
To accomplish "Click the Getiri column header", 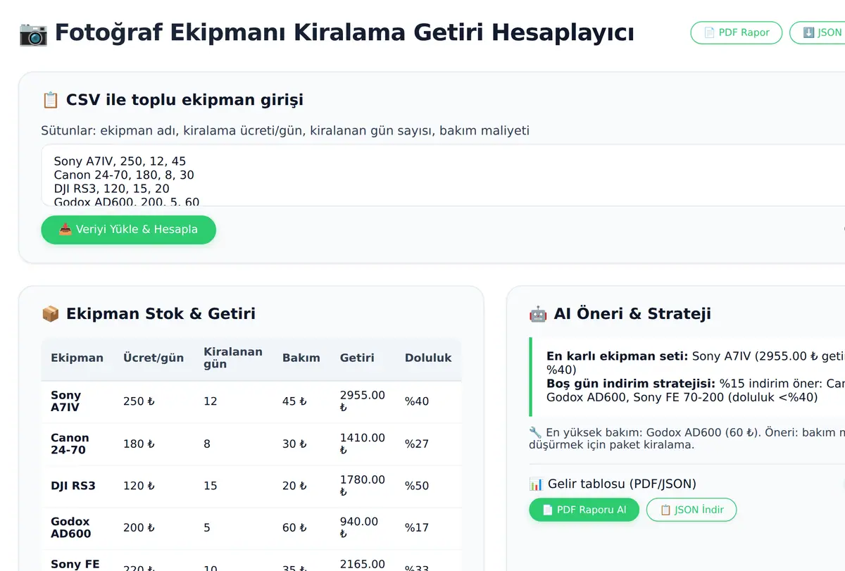I will click(x=357, y=358).
